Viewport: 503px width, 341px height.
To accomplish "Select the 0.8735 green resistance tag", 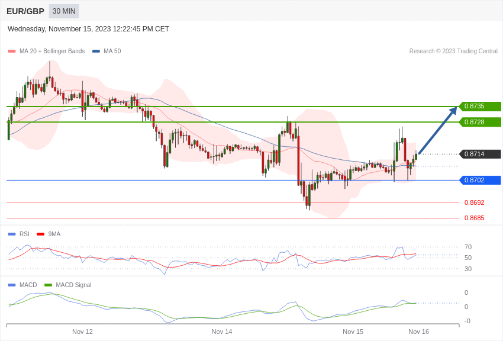I will (x=480, y=106).
